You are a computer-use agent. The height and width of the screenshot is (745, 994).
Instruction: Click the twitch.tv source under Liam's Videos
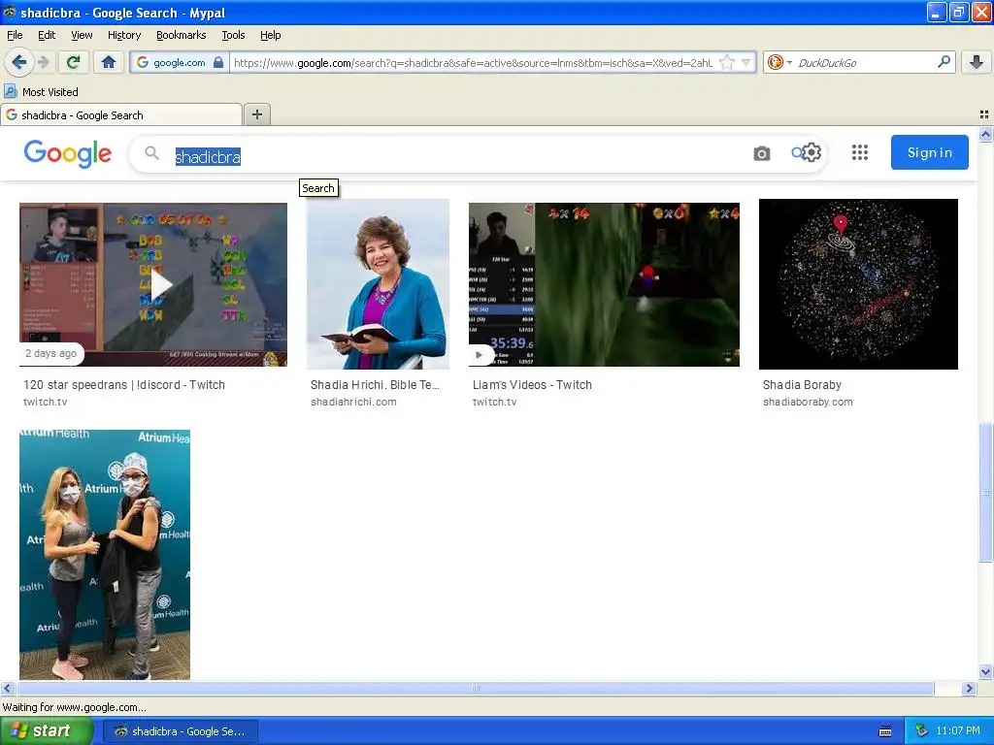click(x=494, y=402)
